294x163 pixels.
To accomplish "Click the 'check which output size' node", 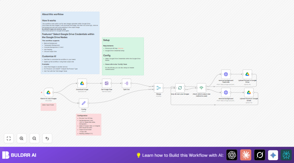I will [x=202, y=88].
